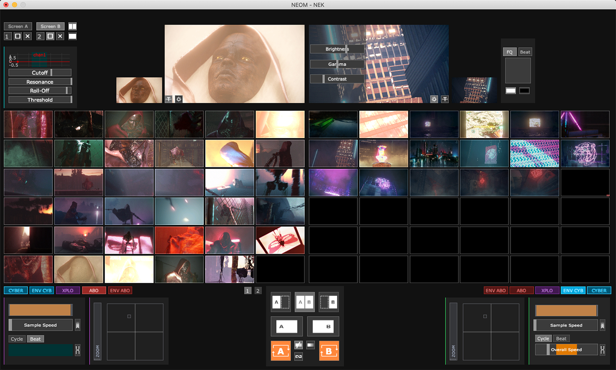Toggle Beat mode in left sample panel
The image size is (616, 370).
click(x=35, y=339)
